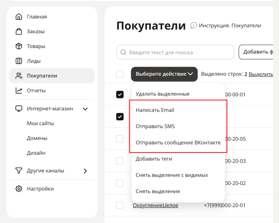279x223 pixels.
Task: Click the shopping bag icon for Заказы
Action: [19, 31]
